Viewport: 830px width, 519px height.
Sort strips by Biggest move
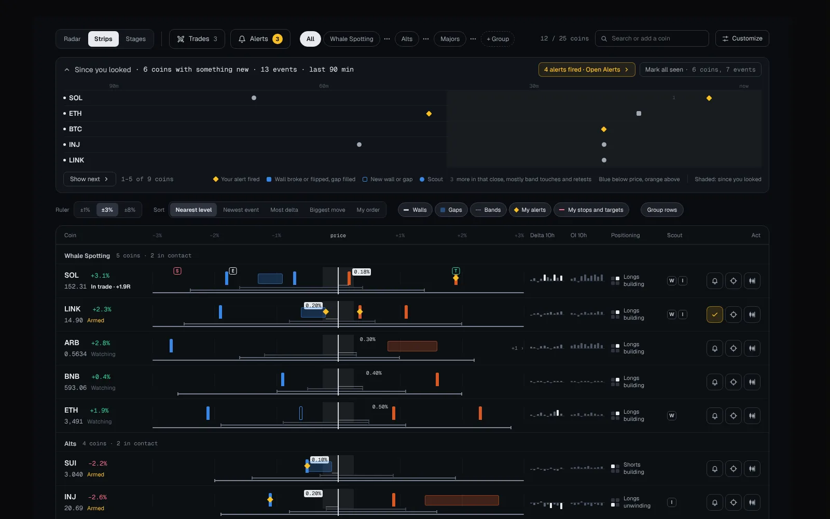pos(327,210)
